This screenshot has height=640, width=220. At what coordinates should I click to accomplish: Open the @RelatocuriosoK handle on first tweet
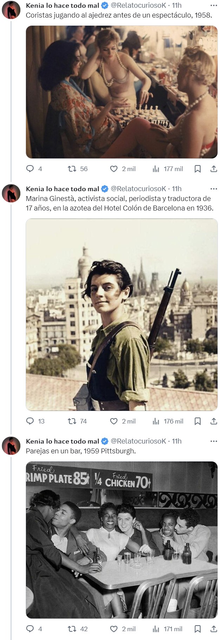[x=138, y=5]
